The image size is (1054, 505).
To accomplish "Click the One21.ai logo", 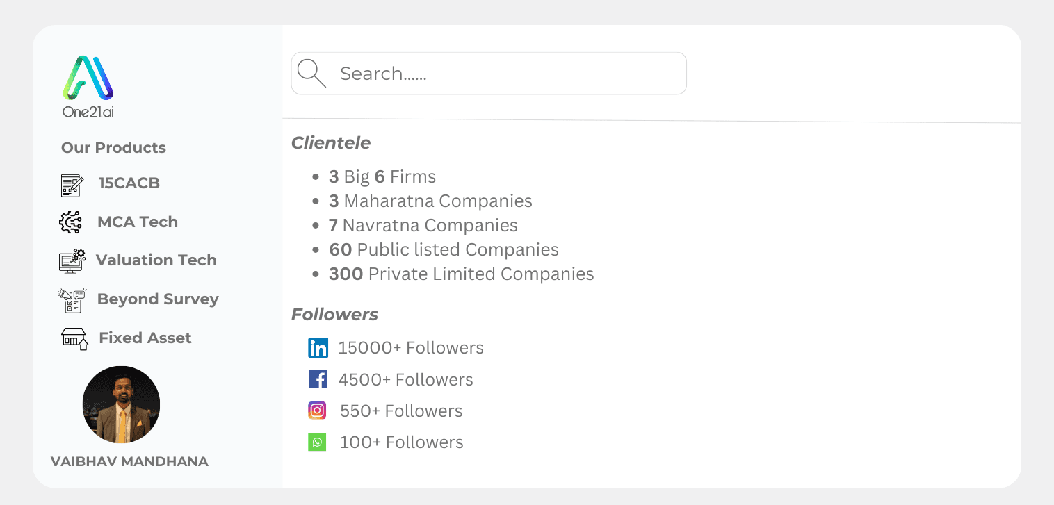I will pos(88,87).
